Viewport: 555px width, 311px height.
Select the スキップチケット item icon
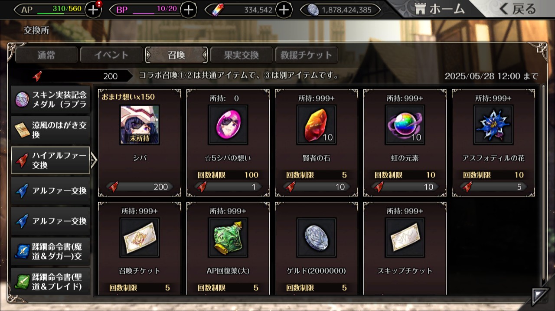coord(405,238)
